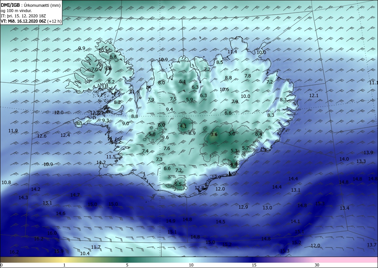Select the 4.1 value on the map
This screenshot has width=378, height=268.
pos(183,126)
